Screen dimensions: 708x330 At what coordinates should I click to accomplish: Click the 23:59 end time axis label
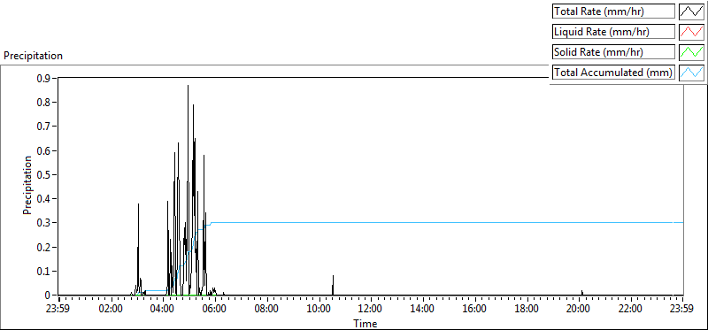tap(682, 310)
